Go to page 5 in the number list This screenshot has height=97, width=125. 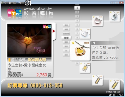click(x=77, y=25)
